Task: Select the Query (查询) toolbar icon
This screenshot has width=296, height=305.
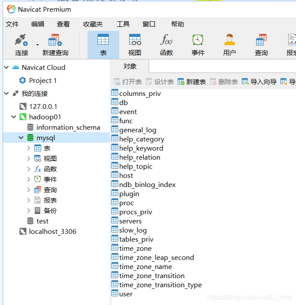Action: point(261,39)
